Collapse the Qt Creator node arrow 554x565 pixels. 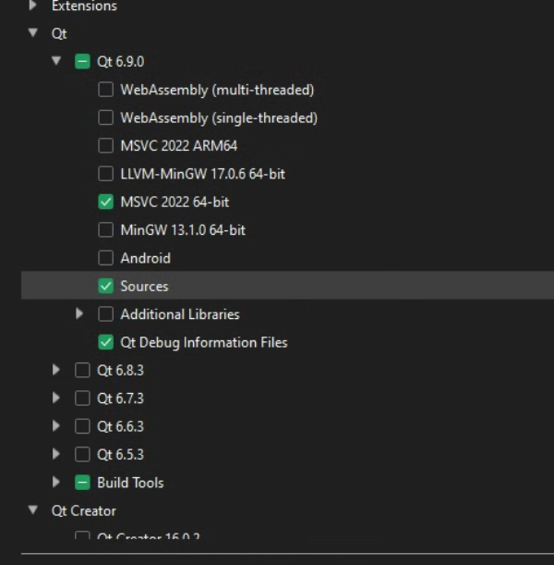32,510
